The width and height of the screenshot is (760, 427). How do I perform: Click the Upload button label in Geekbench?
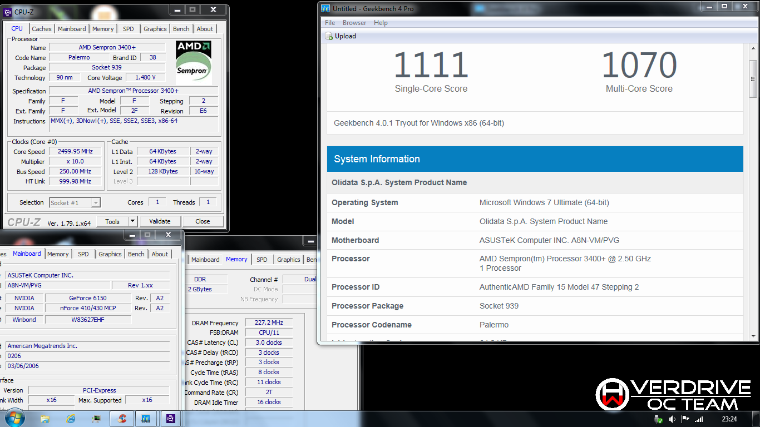[346, 36]
